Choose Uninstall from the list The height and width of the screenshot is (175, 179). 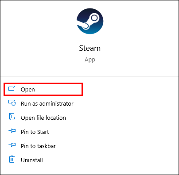32,160
